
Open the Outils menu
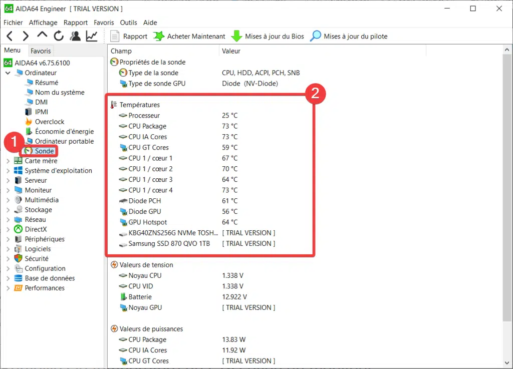click(128, 23)
